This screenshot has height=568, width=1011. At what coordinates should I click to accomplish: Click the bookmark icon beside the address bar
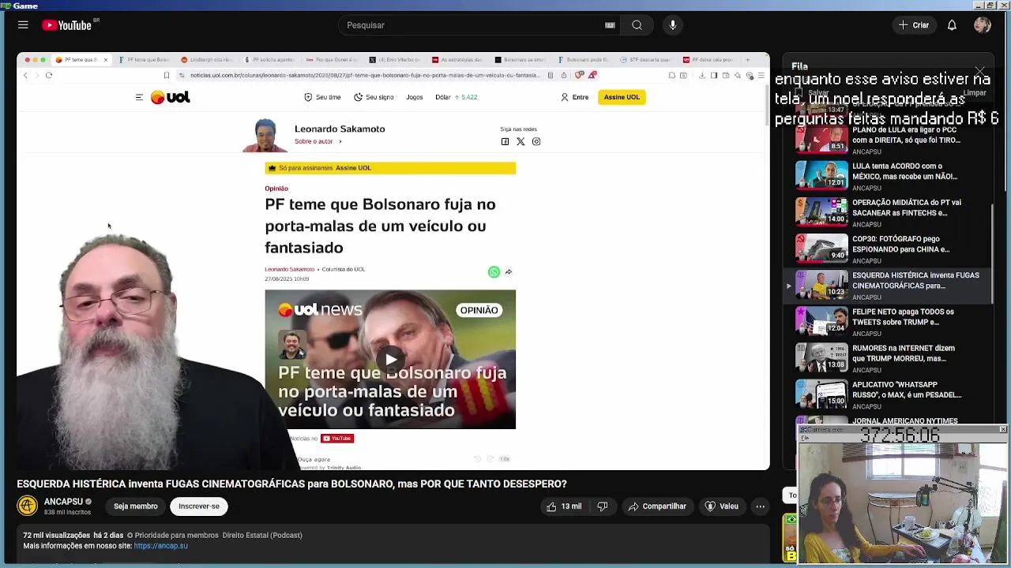(166, 75)
